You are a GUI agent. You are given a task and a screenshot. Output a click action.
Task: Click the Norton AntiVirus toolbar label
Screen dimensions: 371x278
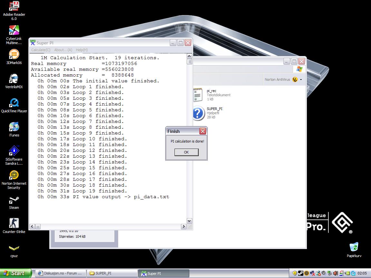[277, 79]
